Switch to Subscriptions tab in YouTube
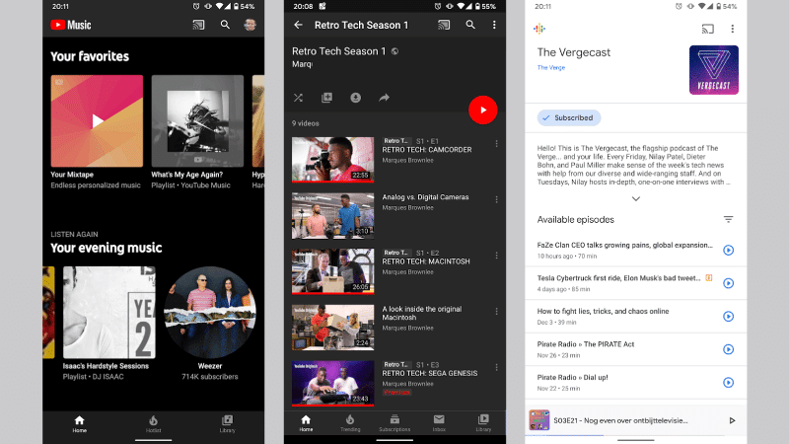 tap(394, 423)
